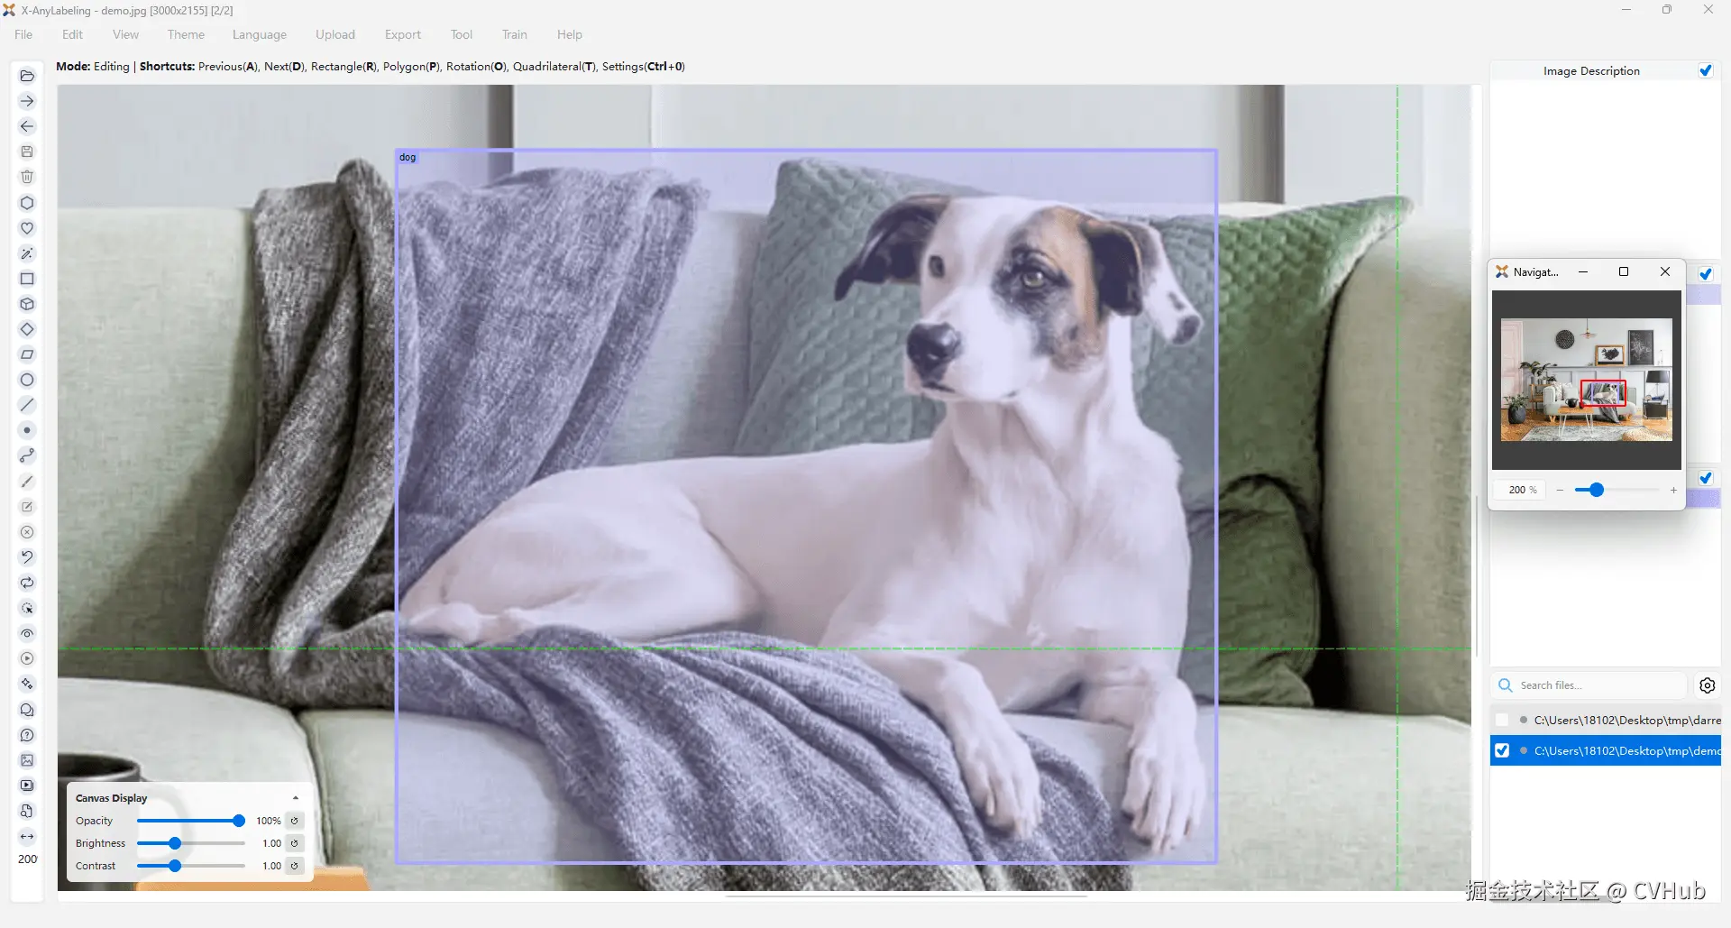Viewport: 1731px width, 928px height.
Task: Open the help question icon
Action: click(x=27, y=735)
